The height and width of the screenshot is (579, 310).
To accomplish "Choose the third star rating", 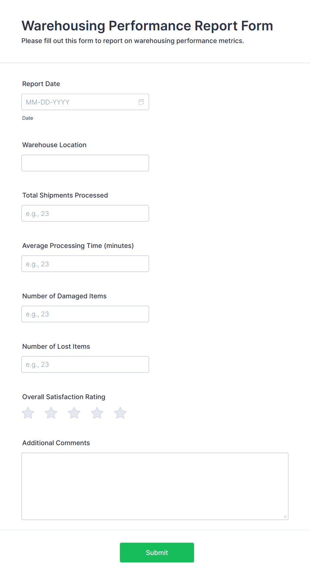I will pyautogui.click(x=74, y=413).
